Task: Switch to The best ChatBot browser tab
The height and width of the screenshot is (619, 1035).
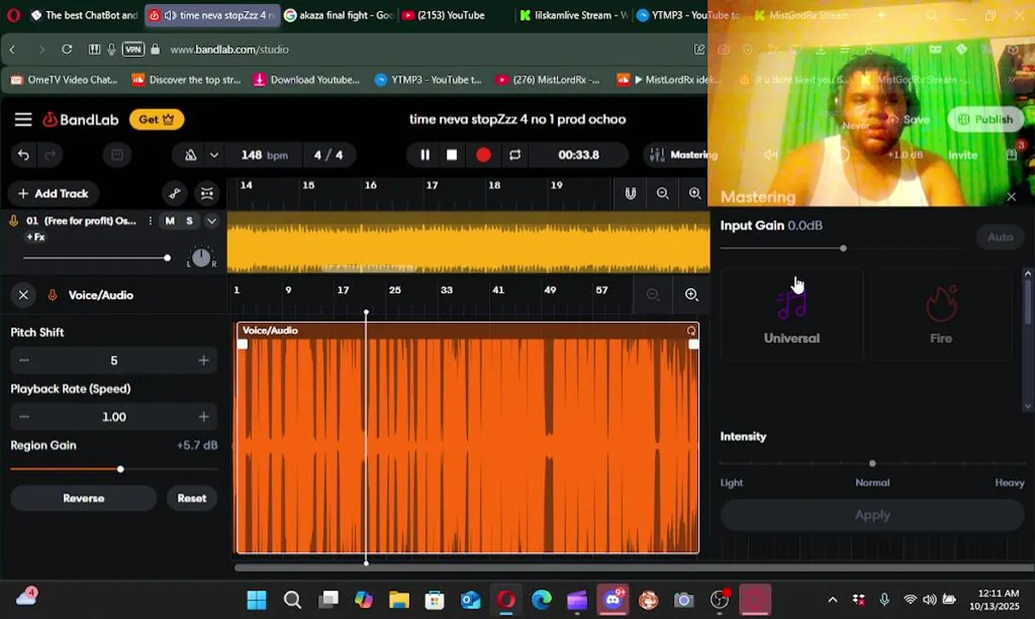Action: pos(83,15)
